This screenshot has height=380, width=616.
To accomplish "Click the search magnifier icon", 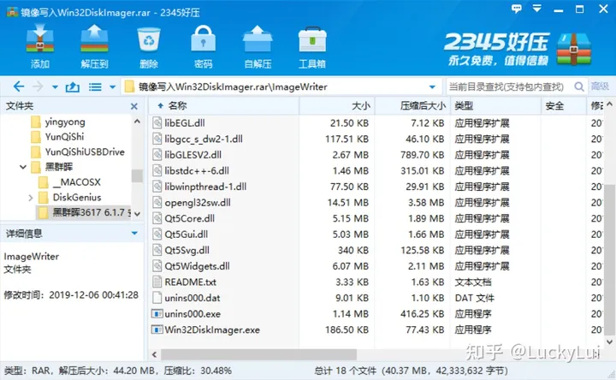I will [578, 86].
